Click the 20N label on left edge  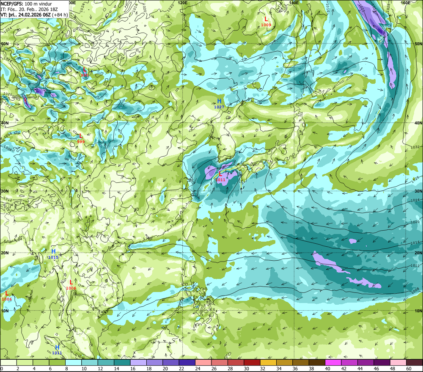(x=5, y=253)
